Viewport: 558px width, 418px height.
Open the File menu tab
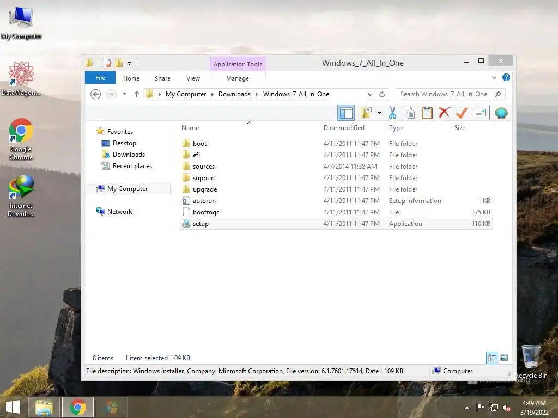(100, 78)
